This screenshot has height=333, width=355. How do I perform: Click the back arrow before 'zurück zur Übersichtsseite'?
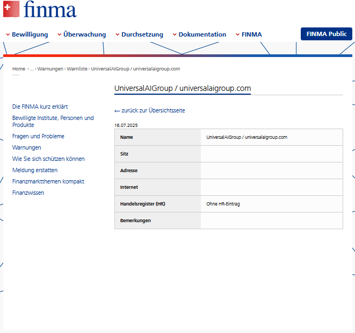click(117, 111)
